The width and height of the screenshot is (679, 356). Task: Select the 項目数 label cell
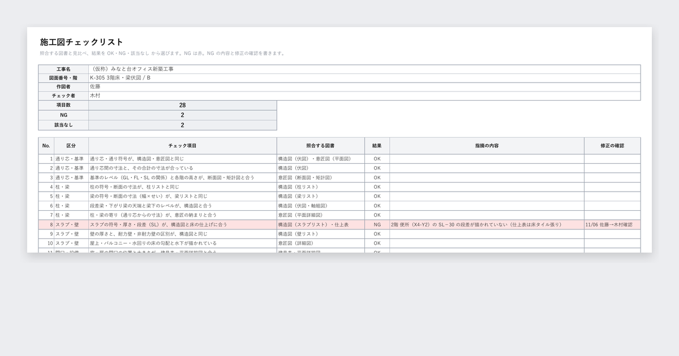[x=63, y=106]
